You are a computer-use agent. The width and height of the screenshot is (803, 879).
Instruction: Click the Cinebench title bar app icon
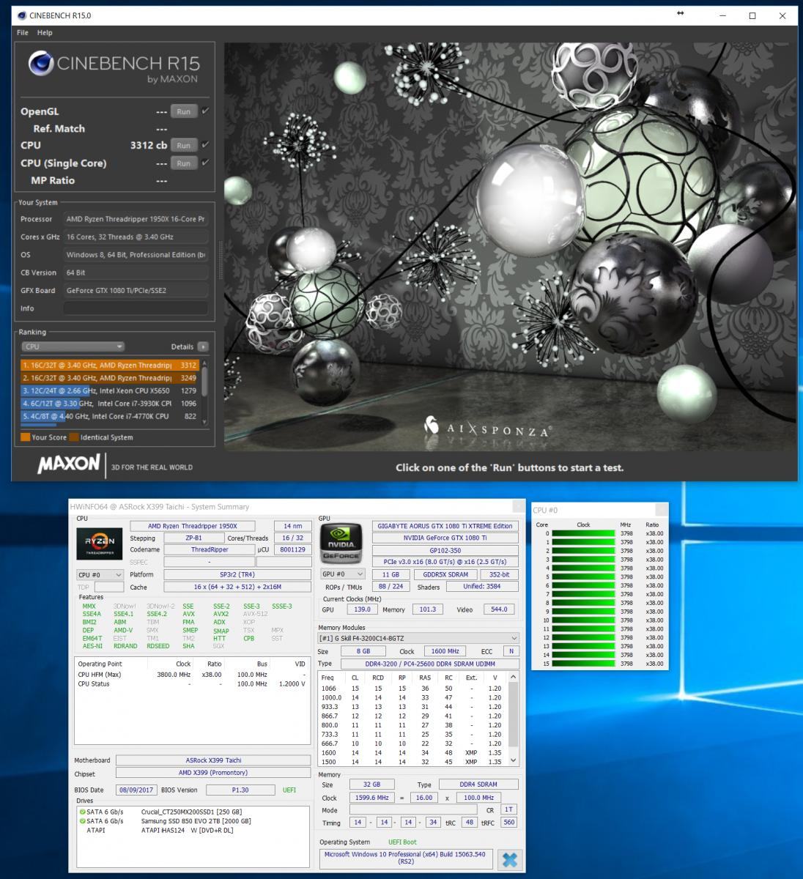point(21,15)
